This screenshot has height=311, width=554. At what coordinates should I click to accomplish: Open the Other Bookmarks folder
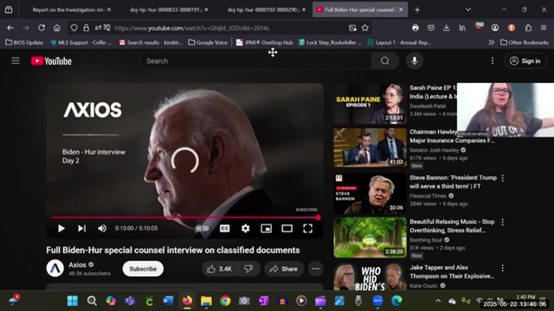524,42
